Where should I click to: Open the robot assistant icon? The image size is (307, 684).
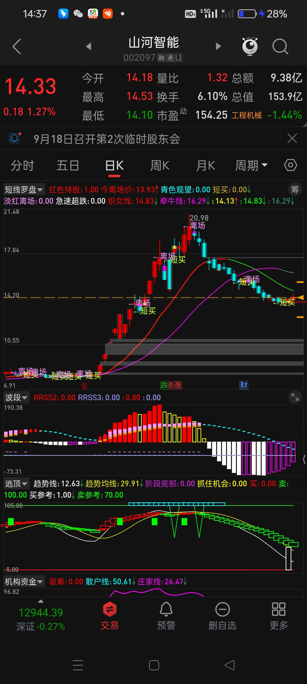pyautogui.click(x=250, y=46)
